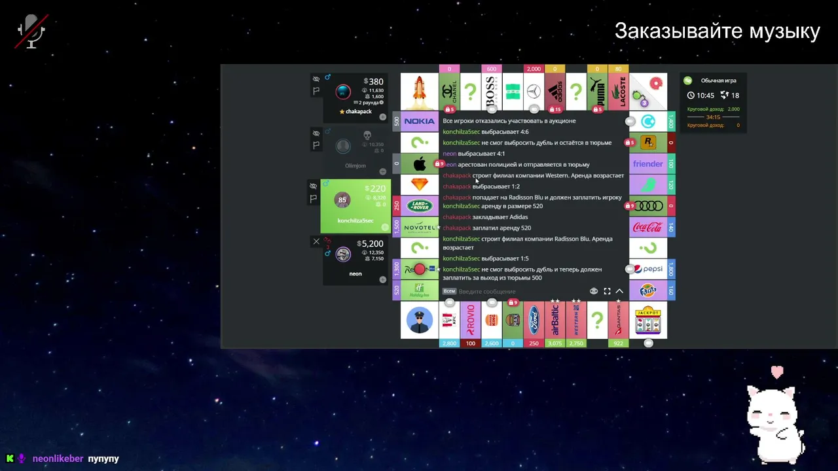Image resolution: width=838 pixels, height=471 pixels.
Task: Click the rocket start corner cell
Action: click(419, 92)
